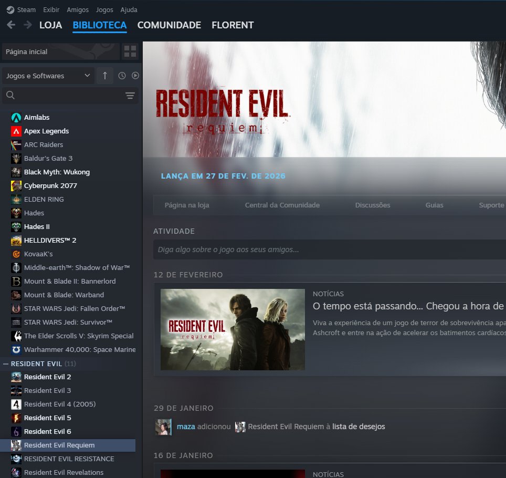Open the Steam menu

tap(26, 9)
